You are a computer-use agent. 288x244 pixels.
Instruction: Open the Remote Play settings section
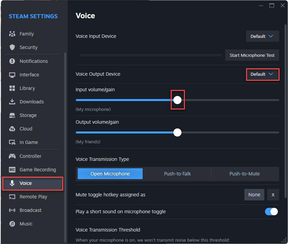(x=33, y=197)
